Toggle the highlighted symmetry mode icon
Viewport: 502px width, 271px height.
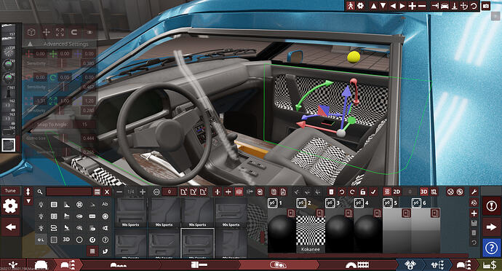[x=239, y=192]
